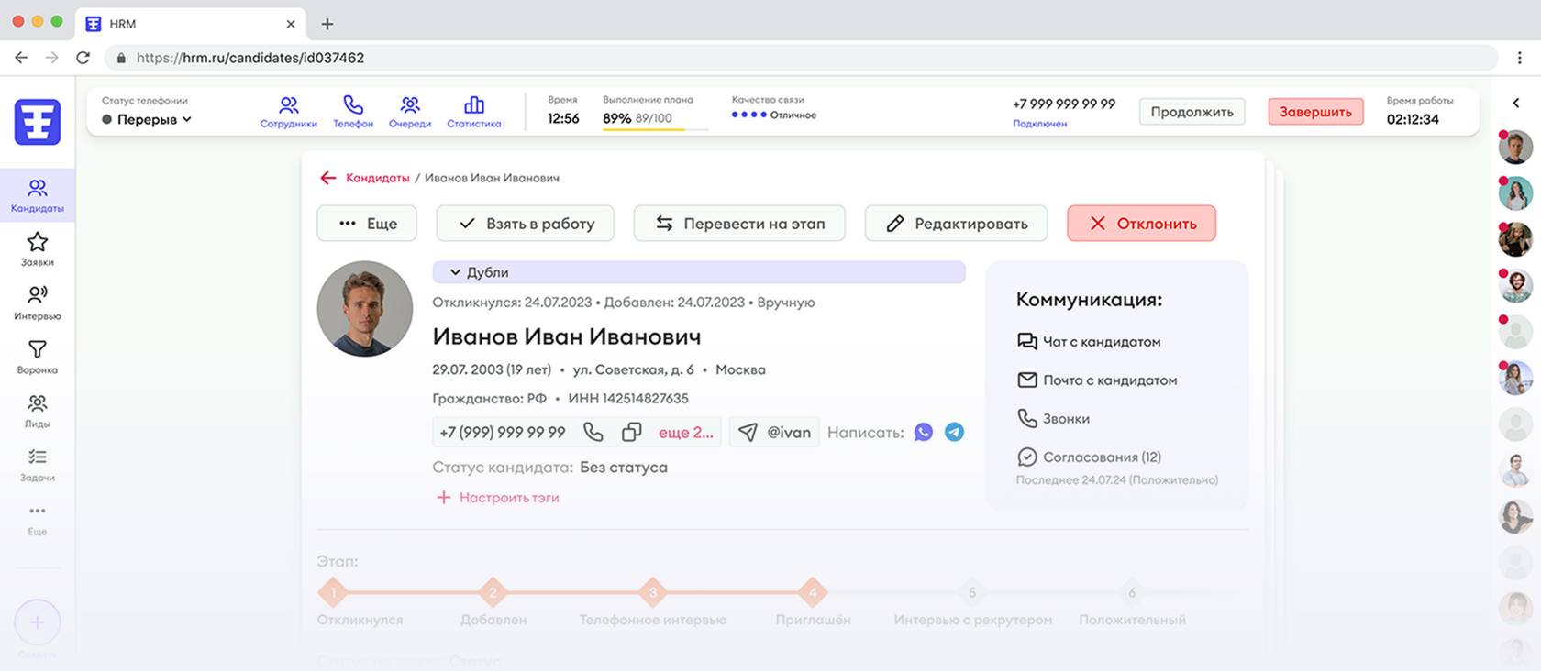Viewport: 1541px width, 671px height.
Task: Open Чат с кандидатом
Action: pyautogui.click(x=1089, y=342)
